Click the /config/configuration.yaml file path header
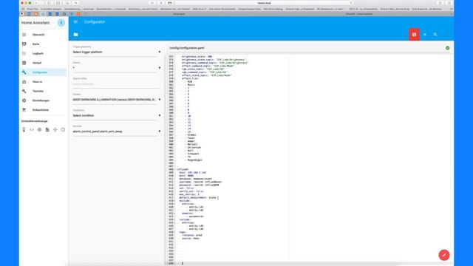The image size is (473, 266). 187,48
